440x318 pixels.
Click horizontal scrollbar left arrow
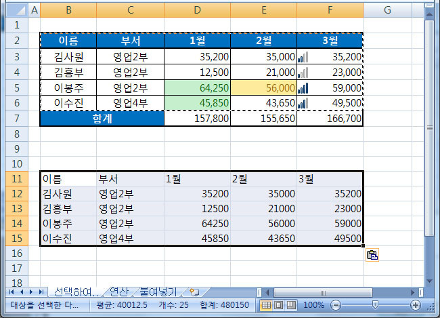click(267, 292)
